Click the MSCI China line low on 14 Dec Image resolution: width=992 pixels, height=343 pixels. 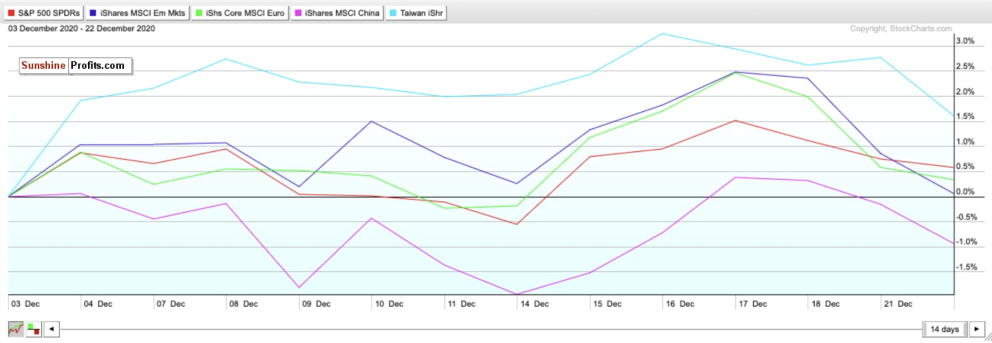click(517, 294)
